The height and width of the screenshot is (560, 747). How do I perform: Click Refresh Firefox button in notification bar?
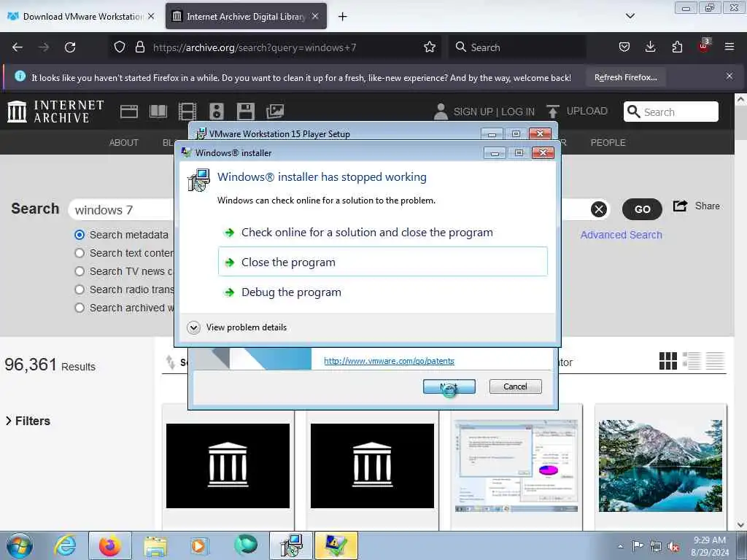click(625, 77)
